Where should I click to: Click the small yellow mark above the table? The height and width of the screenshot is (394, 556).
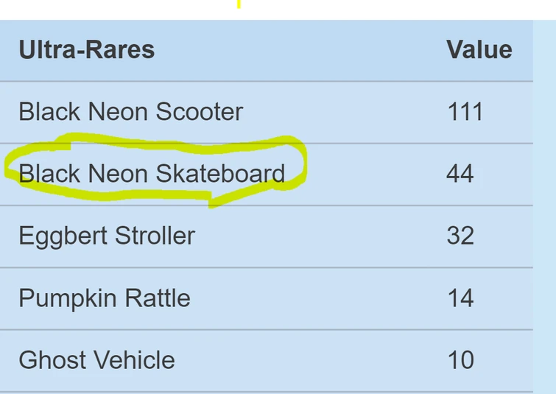[238, 4]
